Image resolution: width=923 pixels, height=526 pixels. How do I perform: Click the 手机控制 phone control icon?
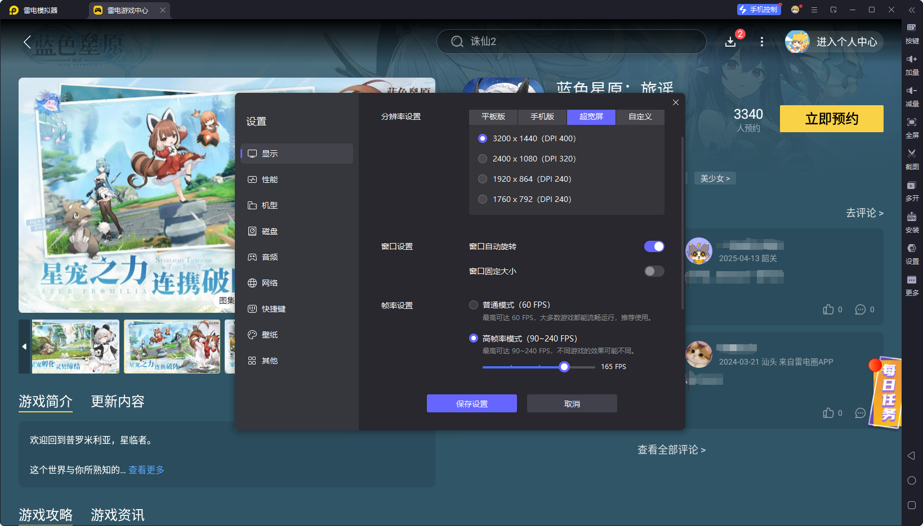point(759,10)
